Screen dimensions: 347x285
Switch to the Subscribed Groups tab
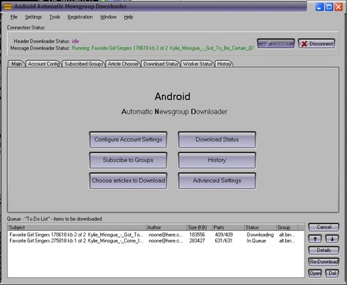(83, 64)
